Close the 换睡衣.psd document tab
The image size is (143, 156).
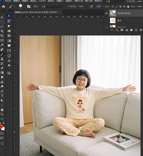point(60,12)
